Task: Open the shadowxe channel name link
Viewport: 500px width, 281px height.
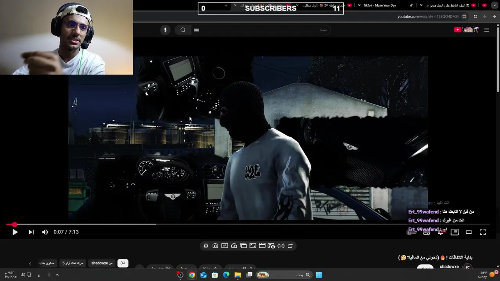Action: click(x=449, y=267)
